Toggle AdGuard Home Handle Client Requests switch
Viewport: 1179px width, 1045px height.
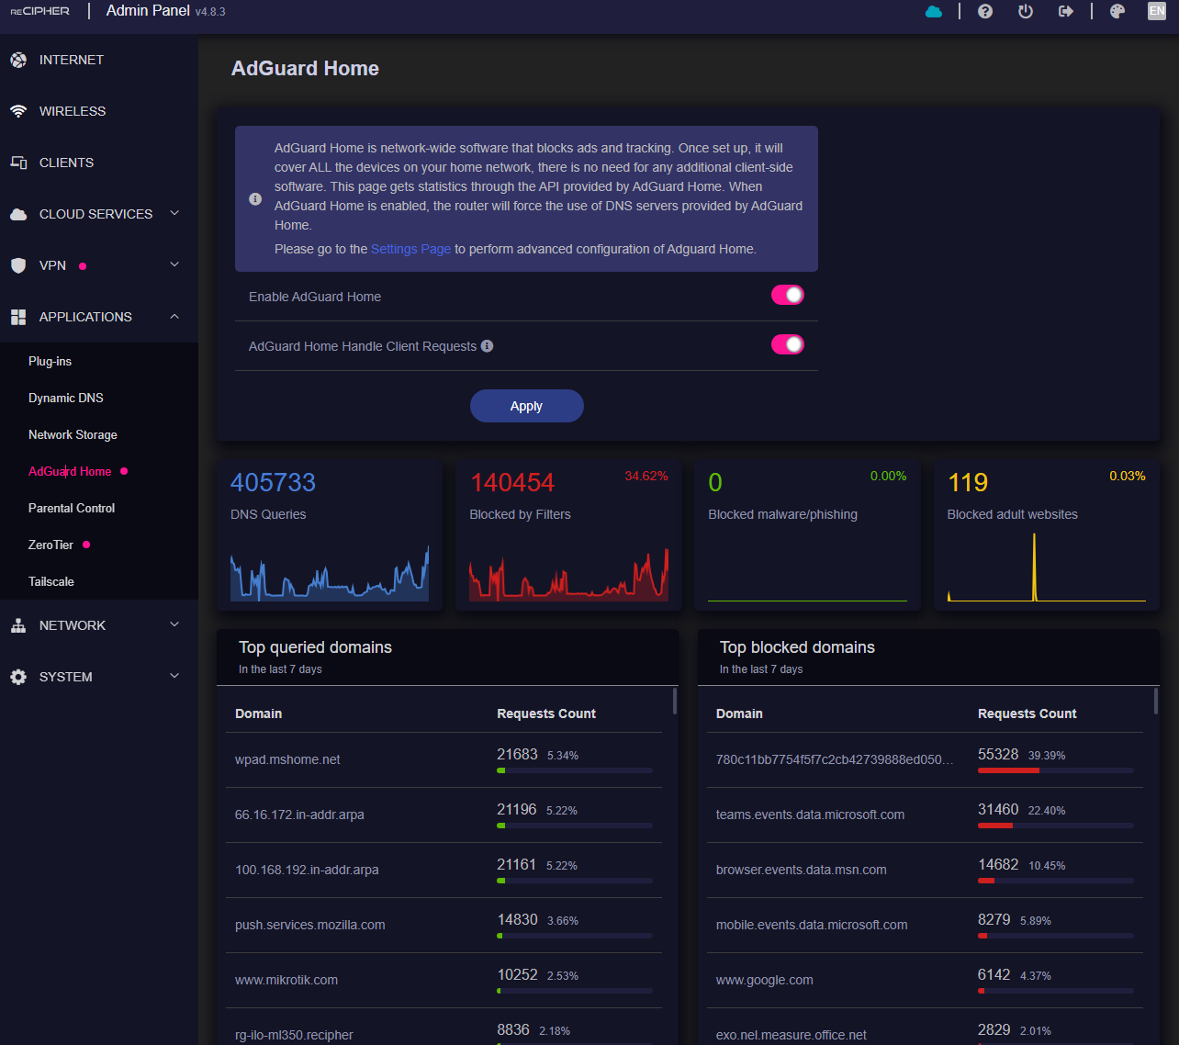[x=787, y=344]
